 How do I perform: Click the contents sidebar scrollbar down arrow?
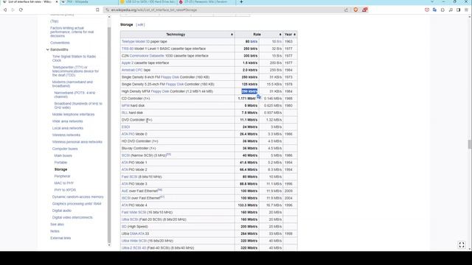pyautogui.click(x=109, y=245)
